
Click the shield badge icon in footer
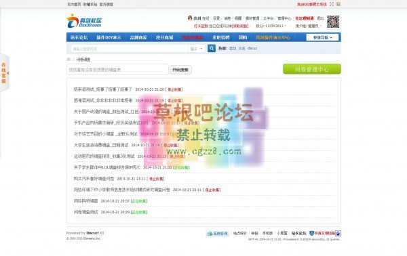click(x=312, y=233)
